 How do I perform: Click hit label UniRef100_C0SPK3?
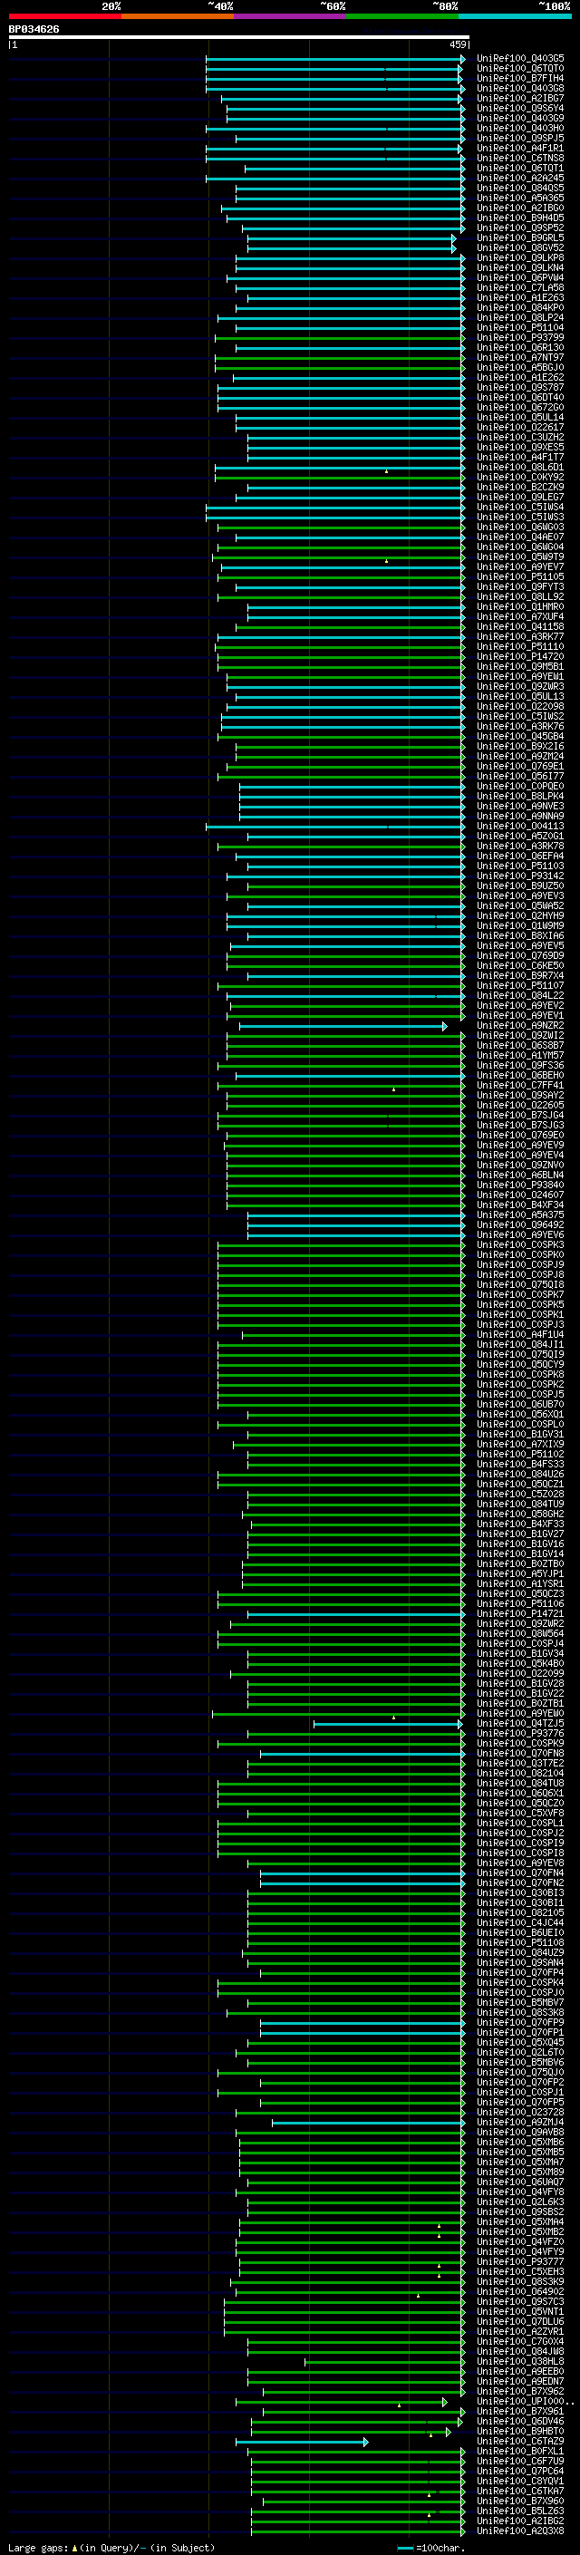point(520,1244)
